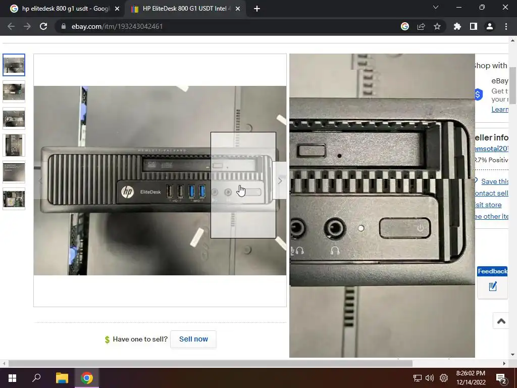Image resolution: width=517 pixels, height=388 pixels.
Task: Click the forward navigation arrow
Action: pyautogui.click(x=27, y=26)
